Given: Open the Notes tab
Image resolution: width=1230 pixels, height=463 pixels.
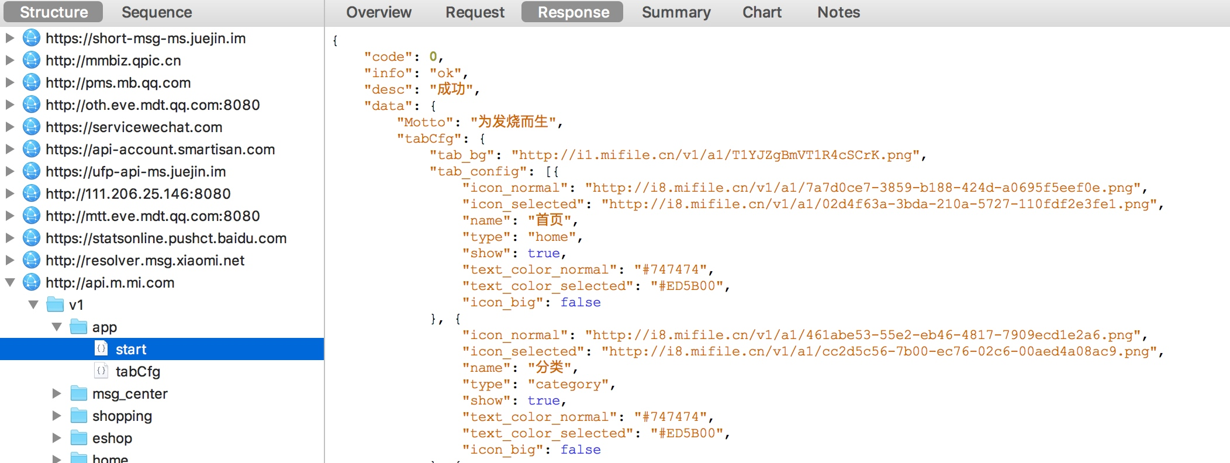Looking at the screenshot, I should (838, 12).
